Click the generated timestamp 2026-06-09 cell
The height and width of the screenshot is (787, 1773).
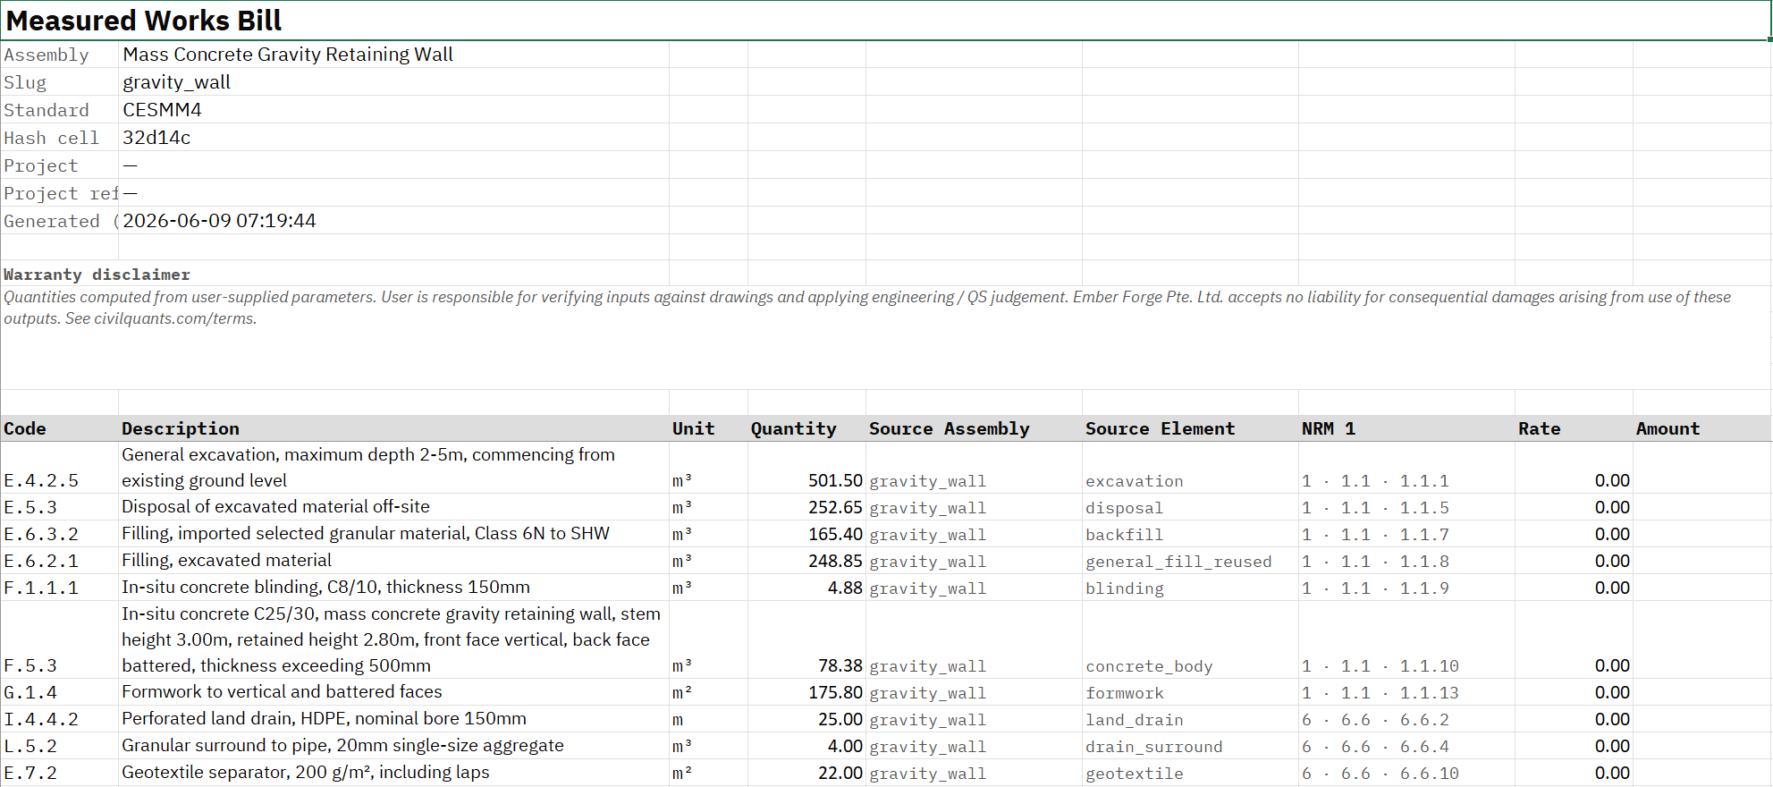[x=393, y=221]
